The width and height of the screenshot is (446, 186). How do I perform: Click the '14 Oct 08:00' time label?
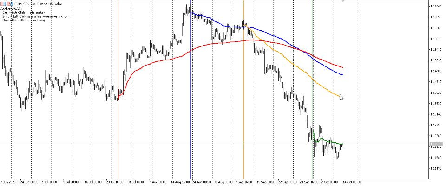(352, 182)
